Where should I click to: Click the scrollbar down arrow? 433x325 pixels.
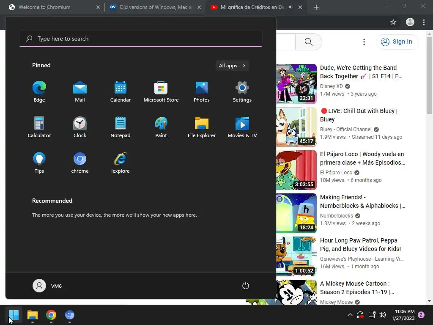click(429, 301)
